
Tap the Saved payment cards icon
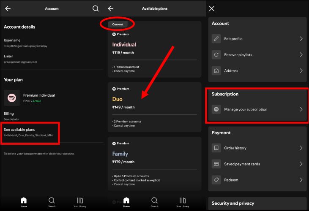click(216, 164)
